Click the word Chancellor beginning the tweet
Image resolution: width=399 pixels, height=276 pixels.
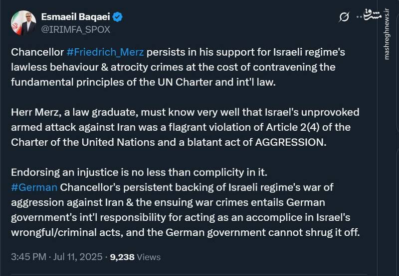[x=36, y=53]
